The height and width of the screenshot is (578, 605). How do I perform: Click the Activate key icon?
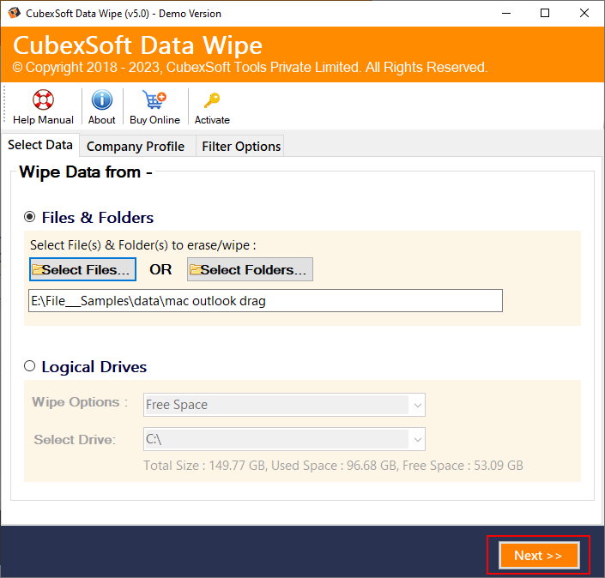coord(212,100)
